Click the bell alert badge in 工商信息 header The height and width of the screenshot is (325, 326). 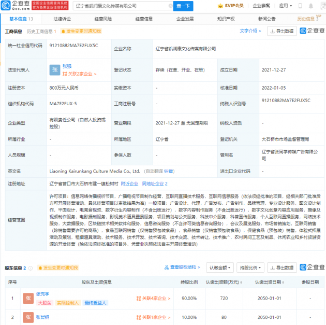[81, 31]
